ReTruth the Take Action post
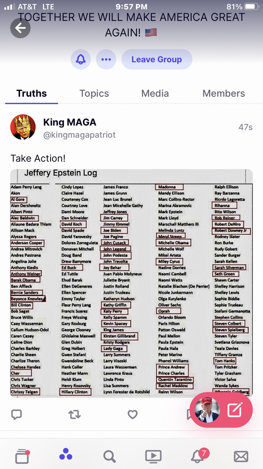 coord(74,414)
